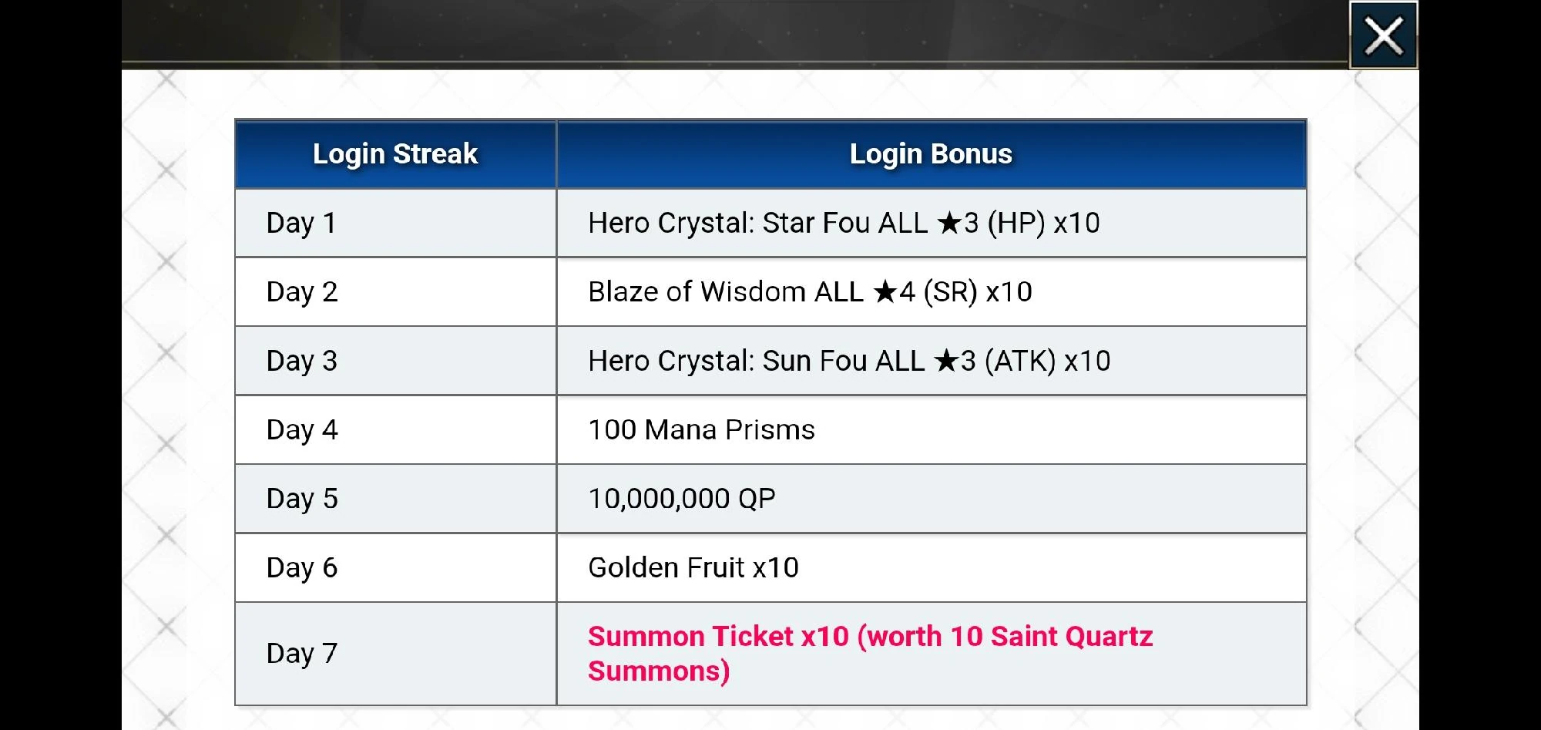Click the star icon in the Blaze of Wisdom row

885,292
